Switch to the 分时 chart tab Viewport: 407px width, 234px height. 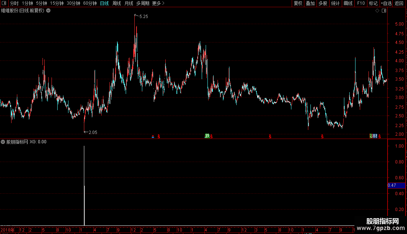click(14, 3)
